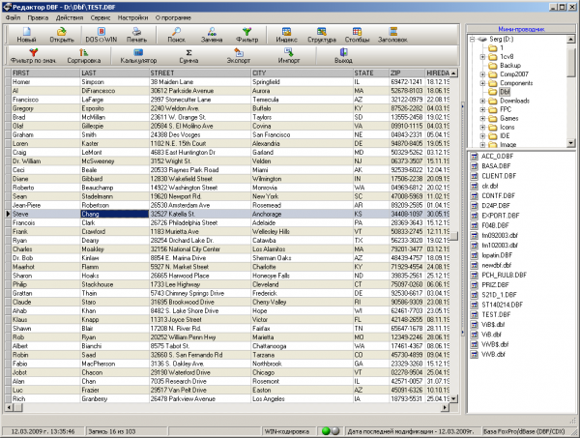Open the Настройки menu
Viewport: 580px width, 438px height.
coord(133,18)
